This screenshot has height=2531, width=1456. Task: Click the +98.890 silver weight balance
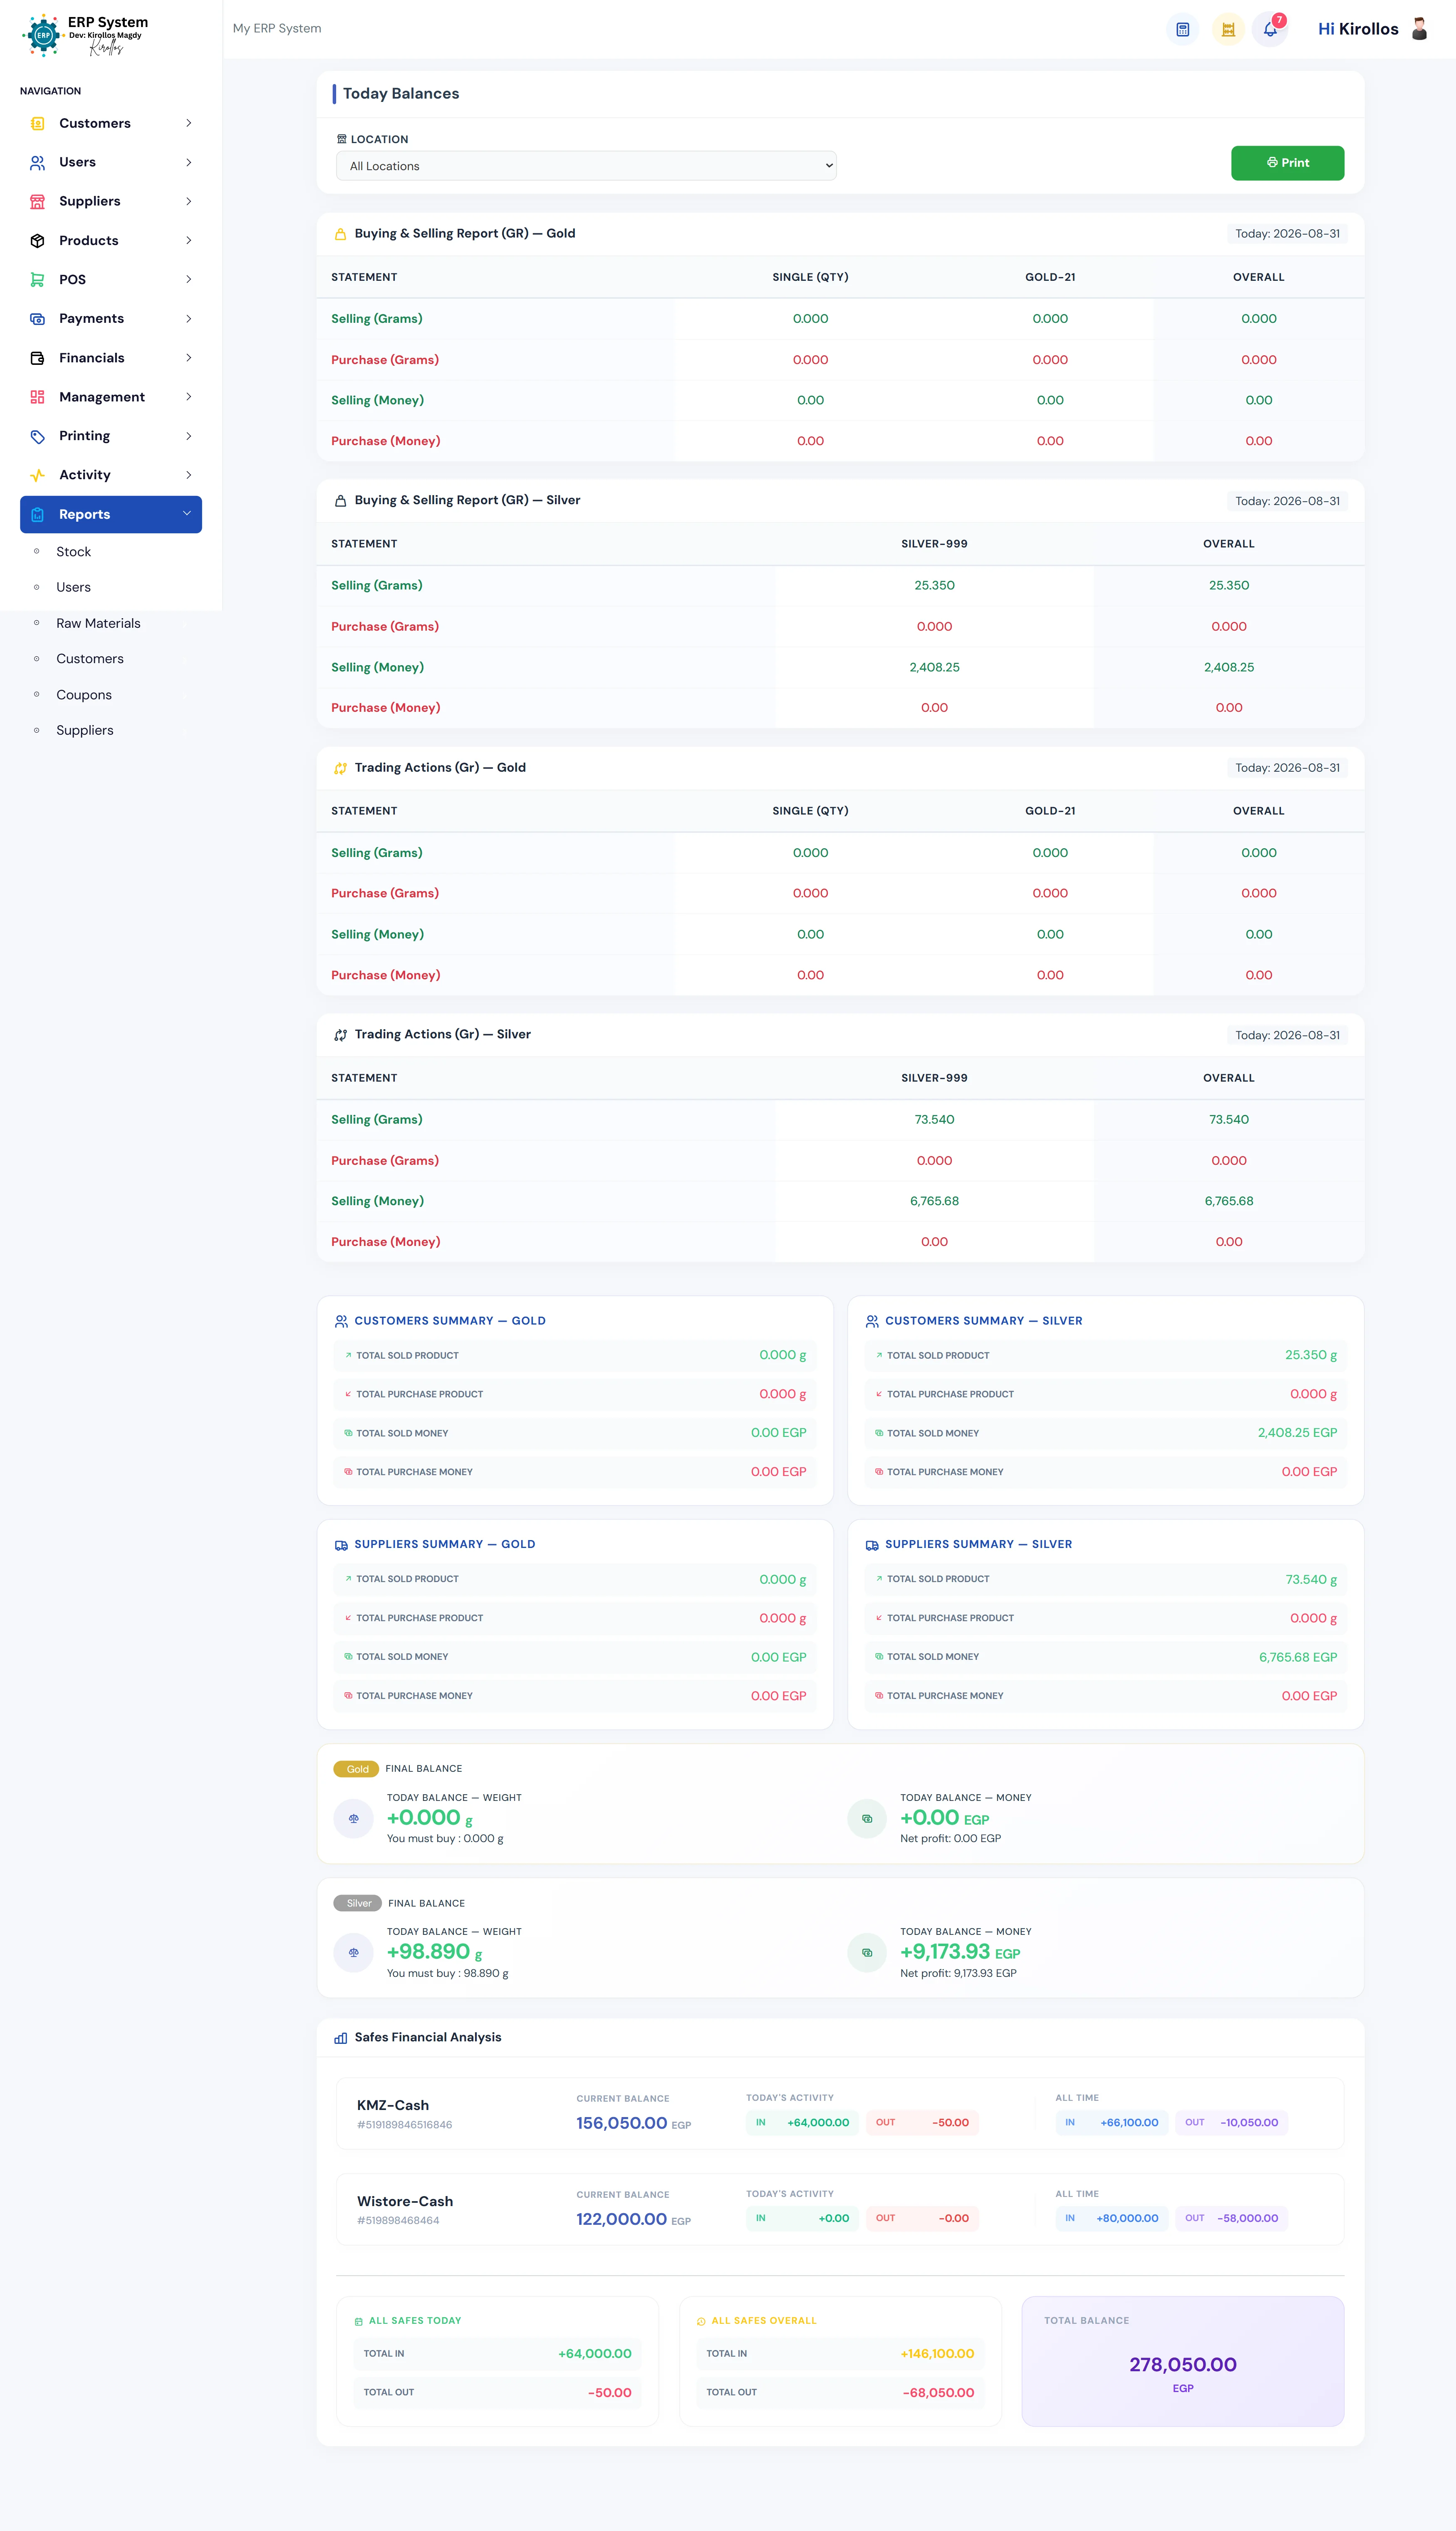(x=428, y=1952)
